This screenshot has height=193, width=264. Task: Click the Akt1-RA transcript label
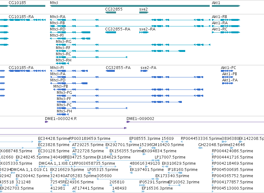pyautogui.click(x=220, y=23)
